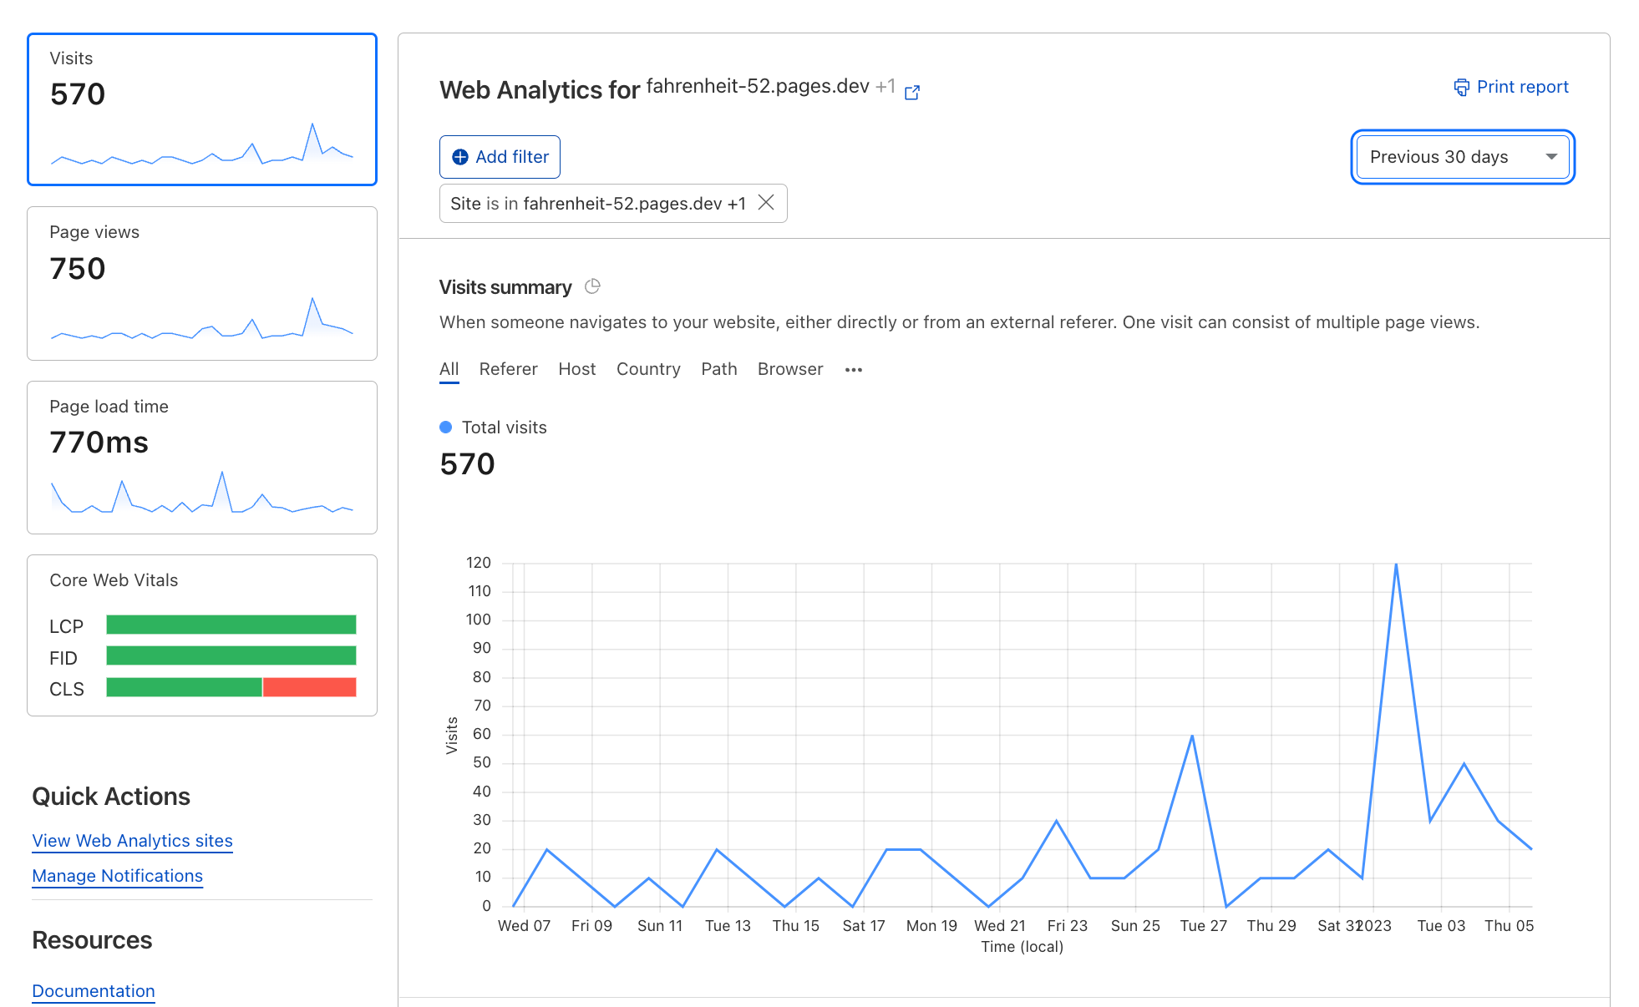Switch to the Referer tab

pos(508,369)
